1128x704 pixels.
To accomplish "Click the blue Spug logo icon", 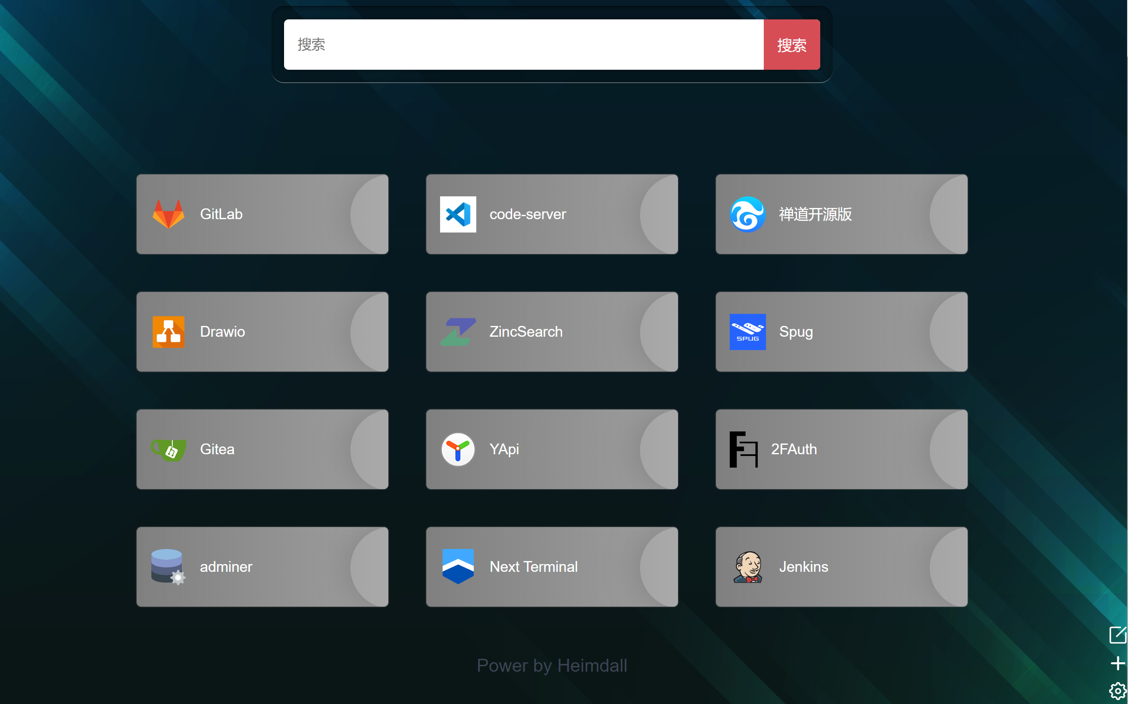I will point(747,332).
